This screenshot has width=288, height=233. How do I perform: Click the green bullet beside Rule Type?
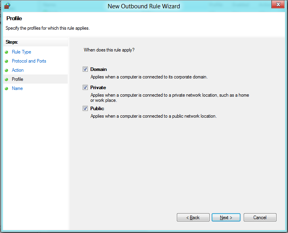click(6, 52)
